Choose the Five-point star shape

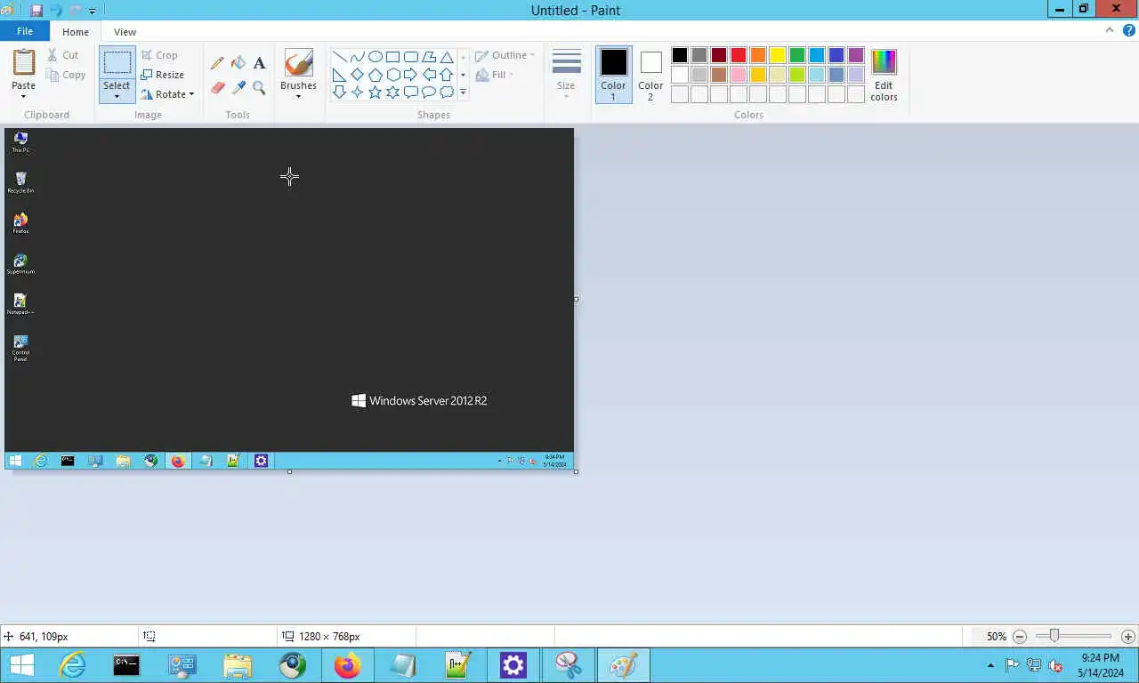coord(375,92)
